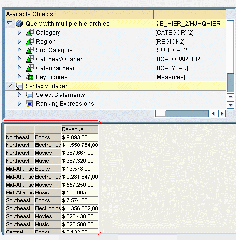Select the Region dimension icon
236x240 pixels.
tap(30, 42)
